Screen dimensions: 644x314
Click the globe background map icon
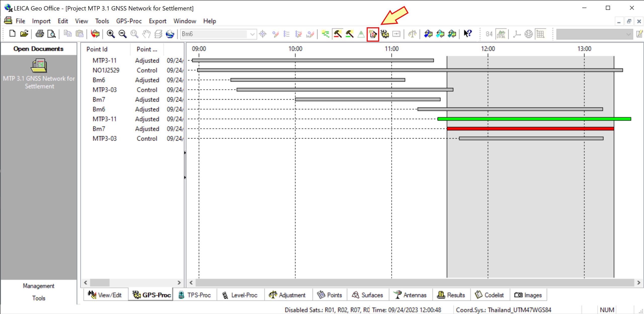[529, 34]
